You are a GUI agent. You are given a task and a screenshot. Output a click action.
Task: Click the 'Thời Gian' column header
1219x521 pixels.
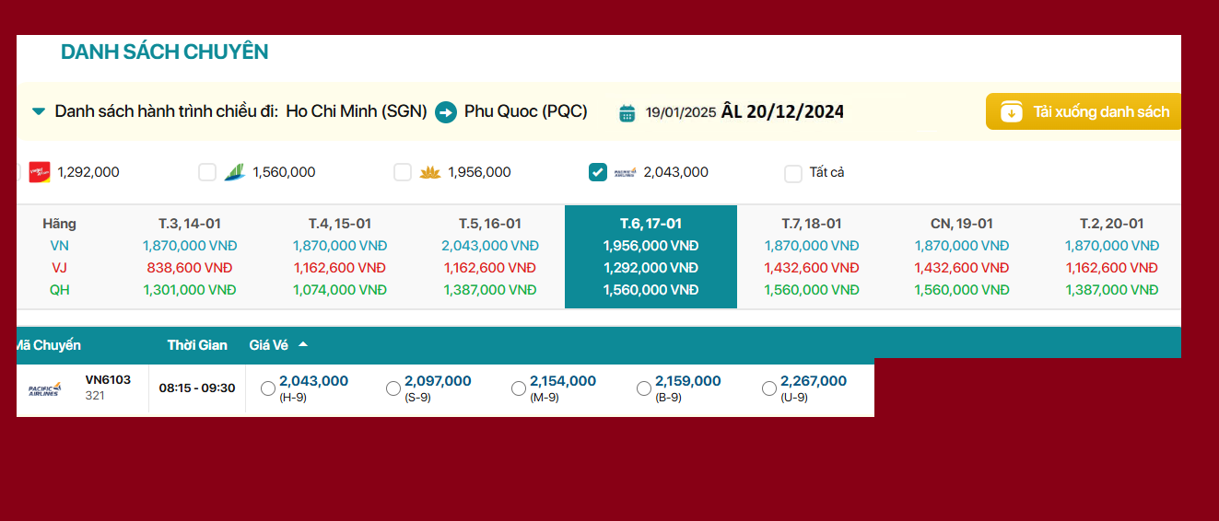197,345
